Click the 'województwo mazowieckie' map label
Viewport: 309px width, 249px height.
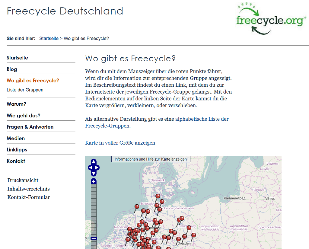point(239,228)
